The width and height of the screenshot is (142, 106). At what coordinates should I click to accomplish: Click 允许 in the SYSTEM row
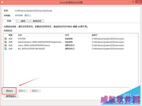pyautogui.click(x=11, y=39)
